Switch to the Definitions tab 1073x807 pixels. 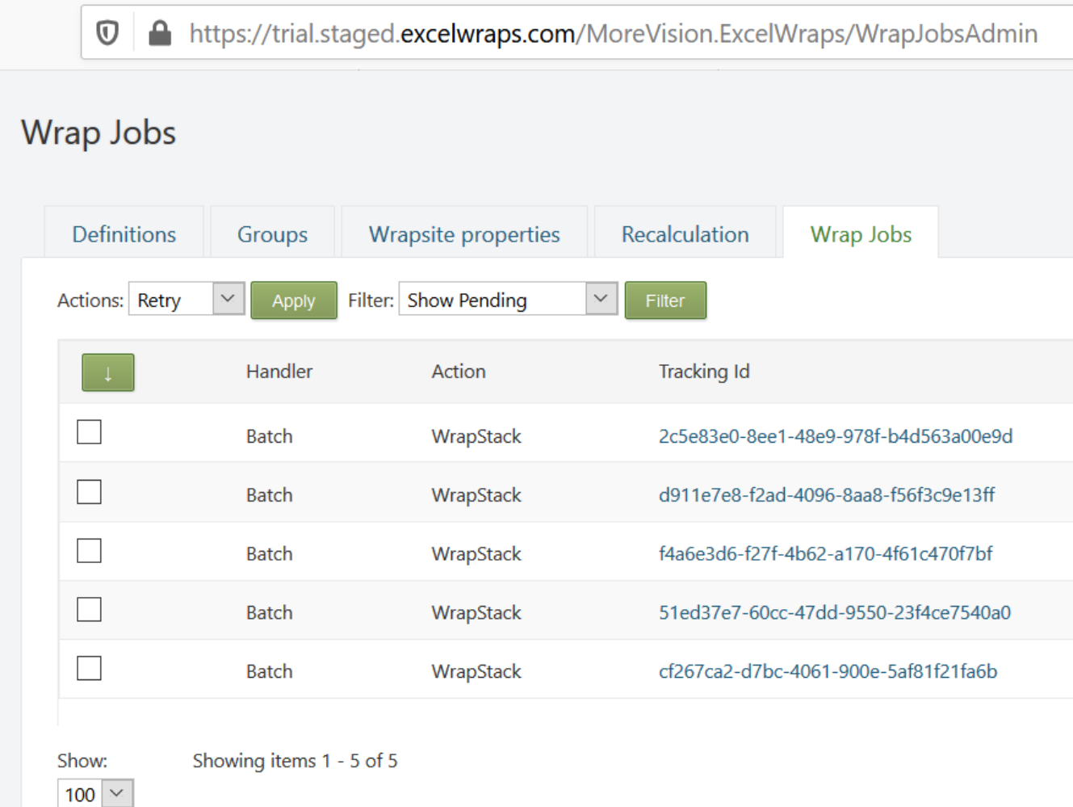point(123,233)
